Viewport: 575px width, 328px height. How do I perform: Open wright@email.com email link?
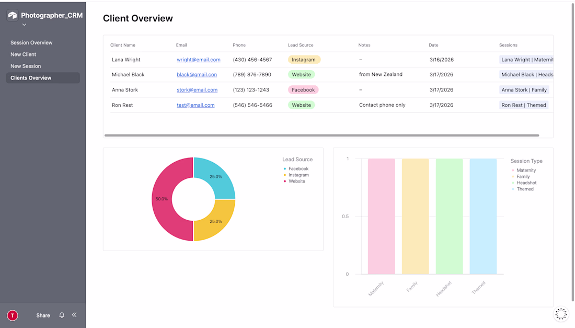tap(199, 60)
